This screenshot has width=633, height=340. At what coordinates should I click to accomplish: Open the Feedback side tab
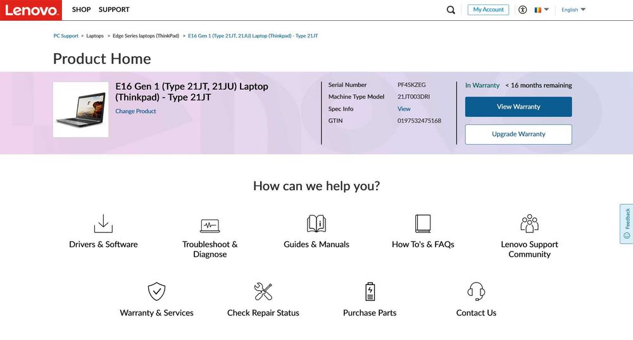pyautogui.click(x=626, y=224)
